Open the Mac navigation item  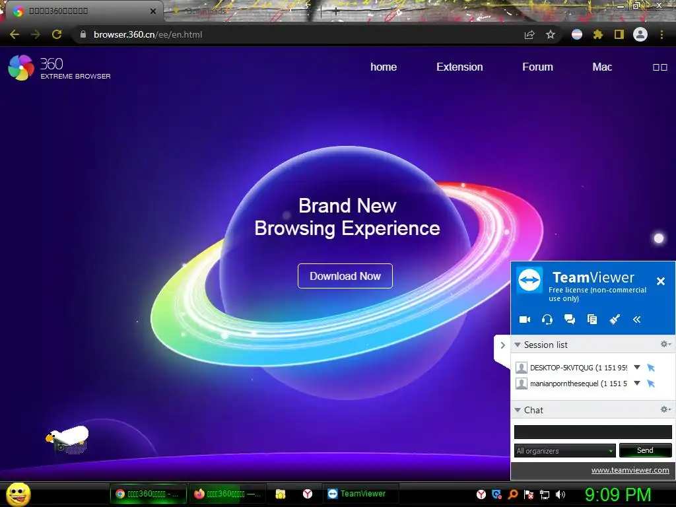coord(602,67)
